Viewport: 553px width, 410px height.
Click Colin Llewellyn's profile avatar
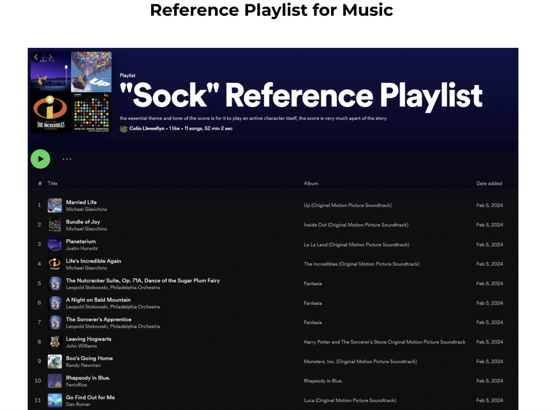coord(124,129)
